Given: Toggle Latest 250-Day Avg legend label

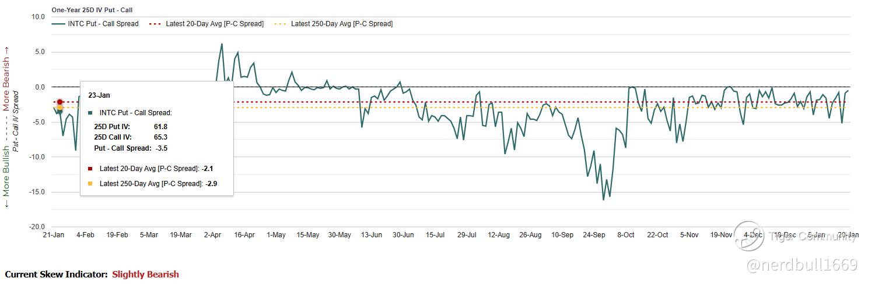Looking at the screenshot, I should [x=341, y=24].
